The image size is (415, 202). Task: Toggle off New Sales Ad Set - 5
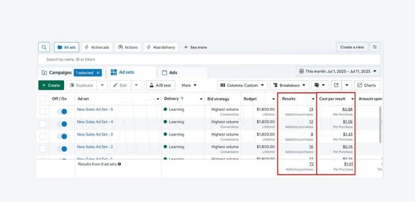(x=62, y=112)
